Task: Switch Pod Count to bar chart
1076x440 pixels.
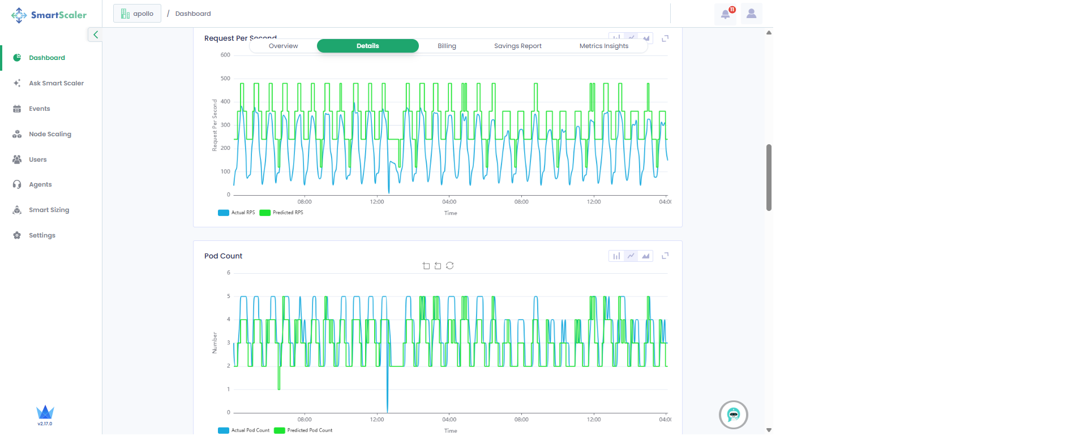Action: pos(616,256)
